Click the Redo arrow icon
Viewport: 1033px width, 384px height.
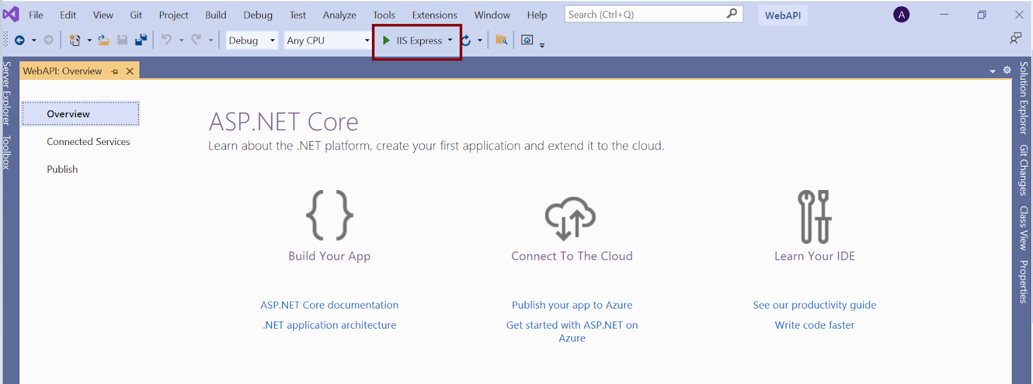[x=196, y=40]
